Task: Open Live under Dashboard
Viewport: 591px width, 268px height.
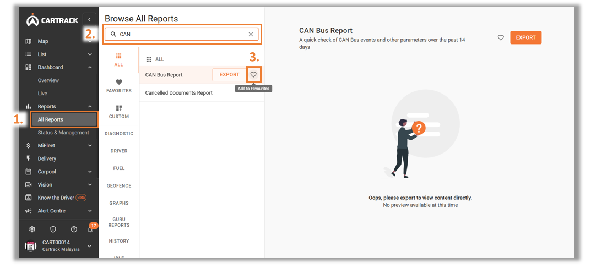Action: click(x=42, y=94)
